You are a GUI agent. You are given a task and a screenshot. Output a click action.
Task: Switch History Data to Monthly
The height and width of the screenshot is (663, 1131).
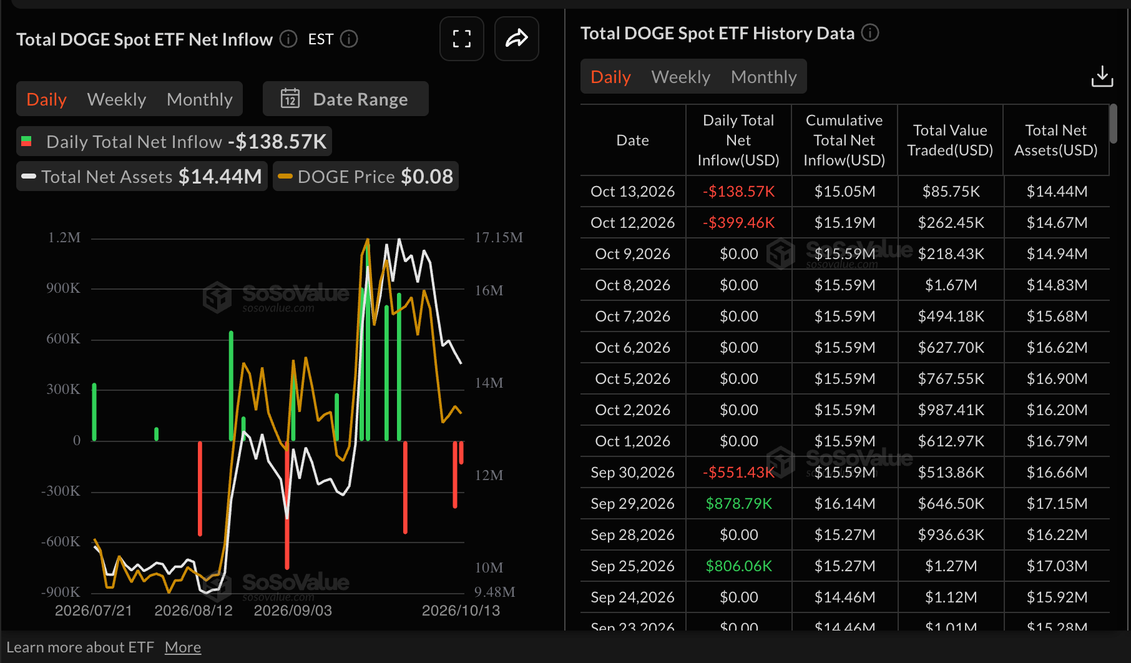click(x=764, y=77)
